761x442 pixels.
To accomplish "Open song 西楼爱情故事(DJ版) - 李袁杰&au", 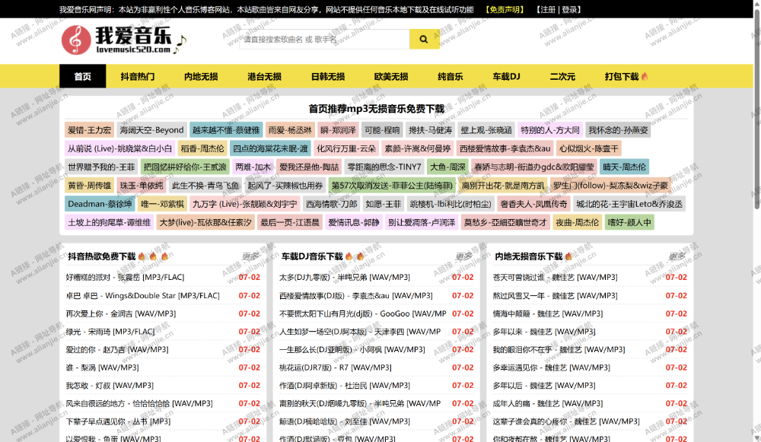I will coord(355,295).
